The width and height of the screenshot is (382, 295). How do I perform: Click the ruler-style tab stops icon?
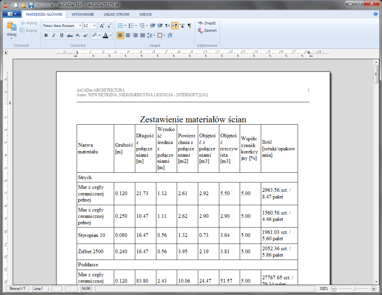pos(182,25)
